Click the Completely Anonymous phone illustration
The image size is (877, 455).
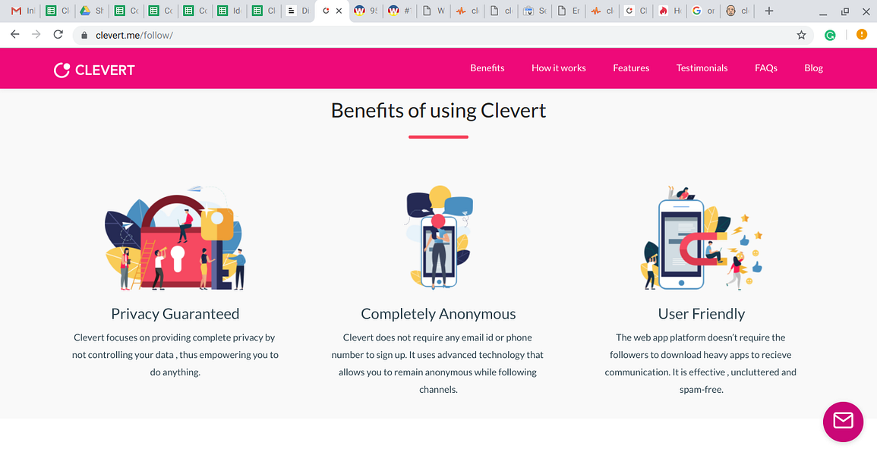[439, 238]
